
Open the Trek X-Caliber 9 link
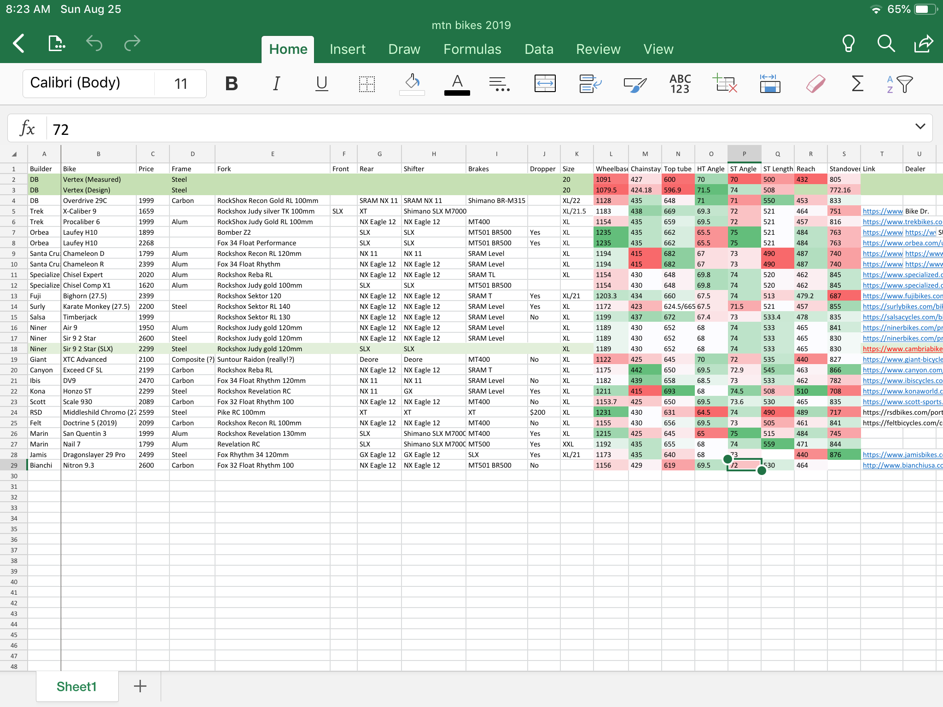pos(882,211)
